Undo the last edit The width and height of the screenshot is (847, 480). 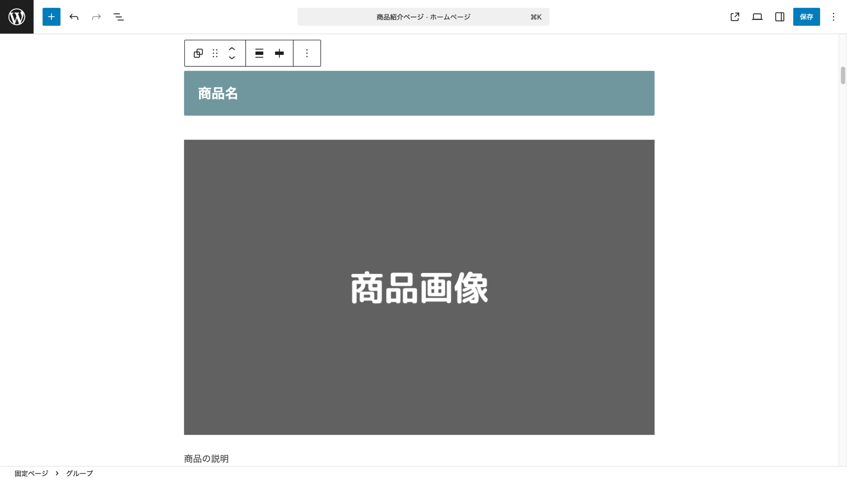(74, 17)
